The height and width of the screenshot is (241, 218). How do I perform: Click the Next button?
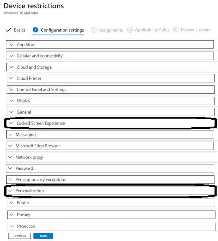(43, 236)
